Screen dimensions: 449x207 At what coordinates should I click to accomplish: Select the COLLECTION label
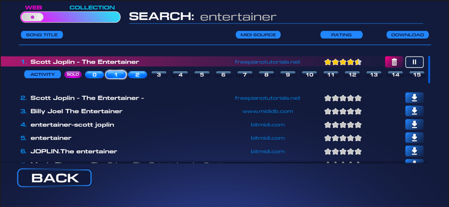click(x=92, y=8)
